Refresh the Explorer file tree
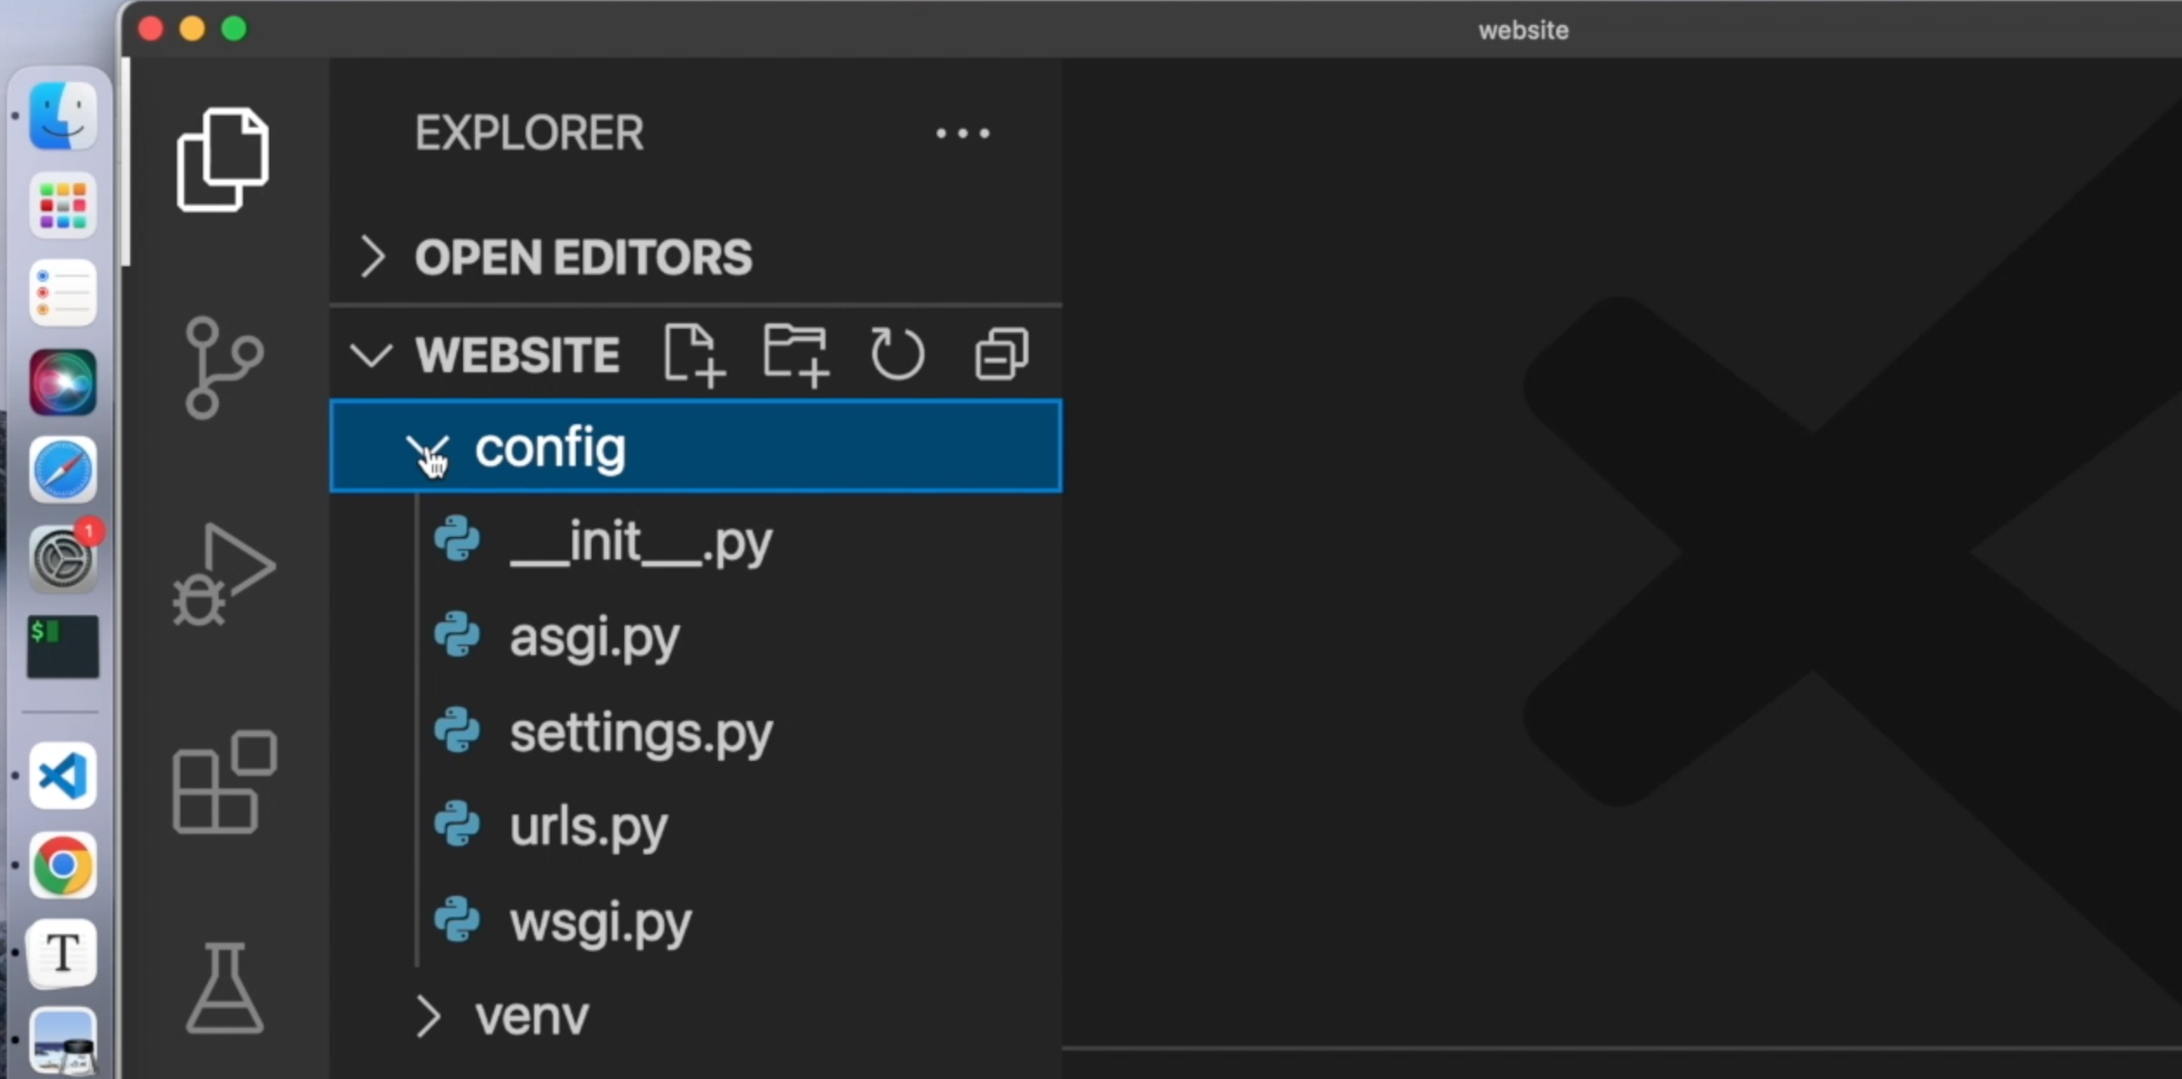 [x=897, y=355]
